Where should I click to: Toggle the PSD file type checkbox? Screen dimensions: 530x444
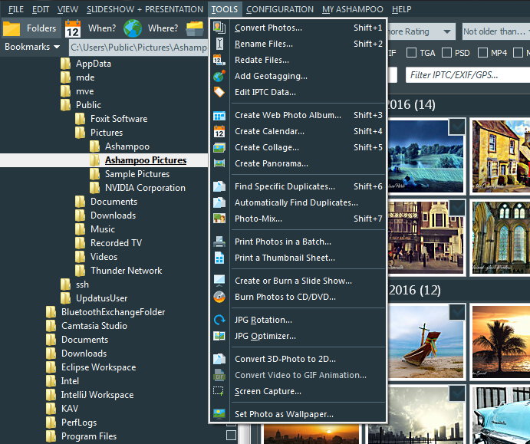pyautogui.click(x=447, y=53)
